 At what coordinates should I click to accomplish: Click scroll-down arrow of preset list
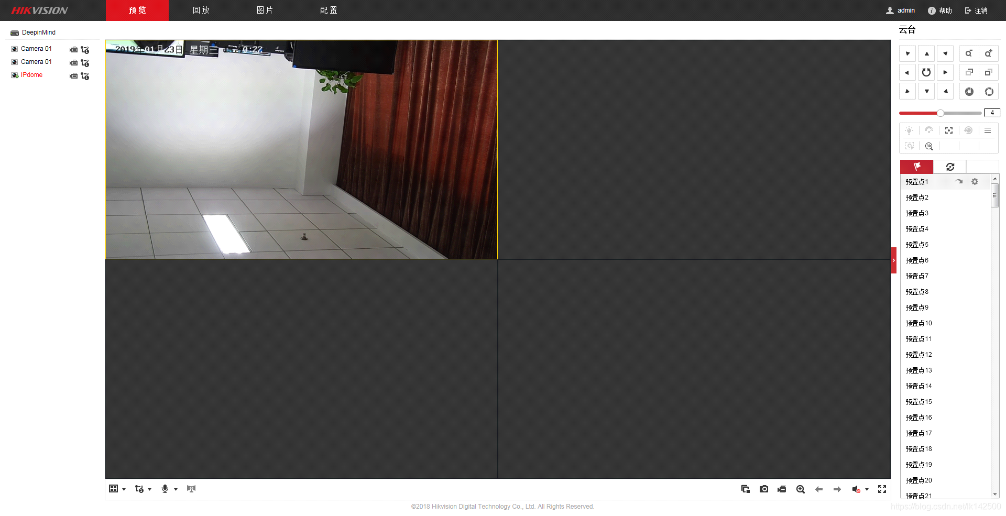[x=994, y=494]
